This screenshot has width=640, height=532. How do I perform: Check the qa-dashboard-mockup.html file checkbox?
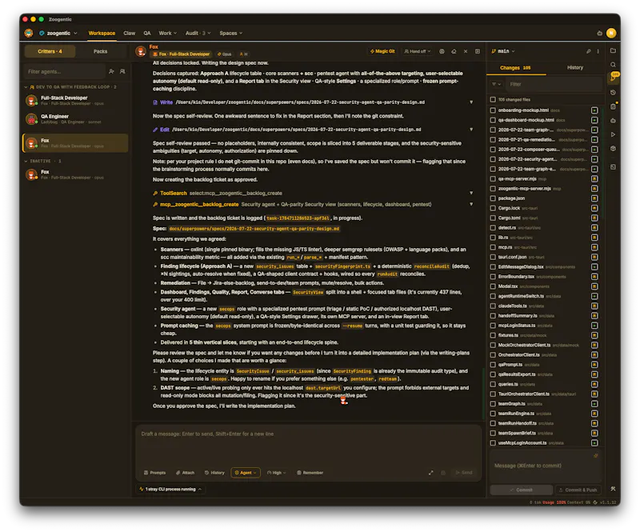click(x=493, y=120)
